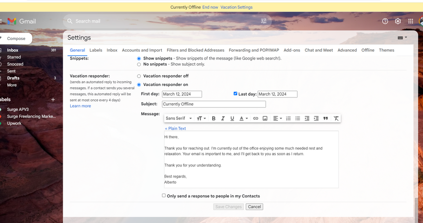This screenshot has height=223, width=423.
Task: Open the Advanced tab
Action: click(347, 50)
